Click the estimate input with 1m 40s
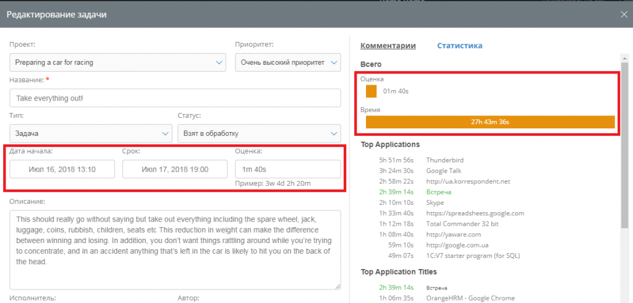This screenshot has height=303, width=633. 287,169
